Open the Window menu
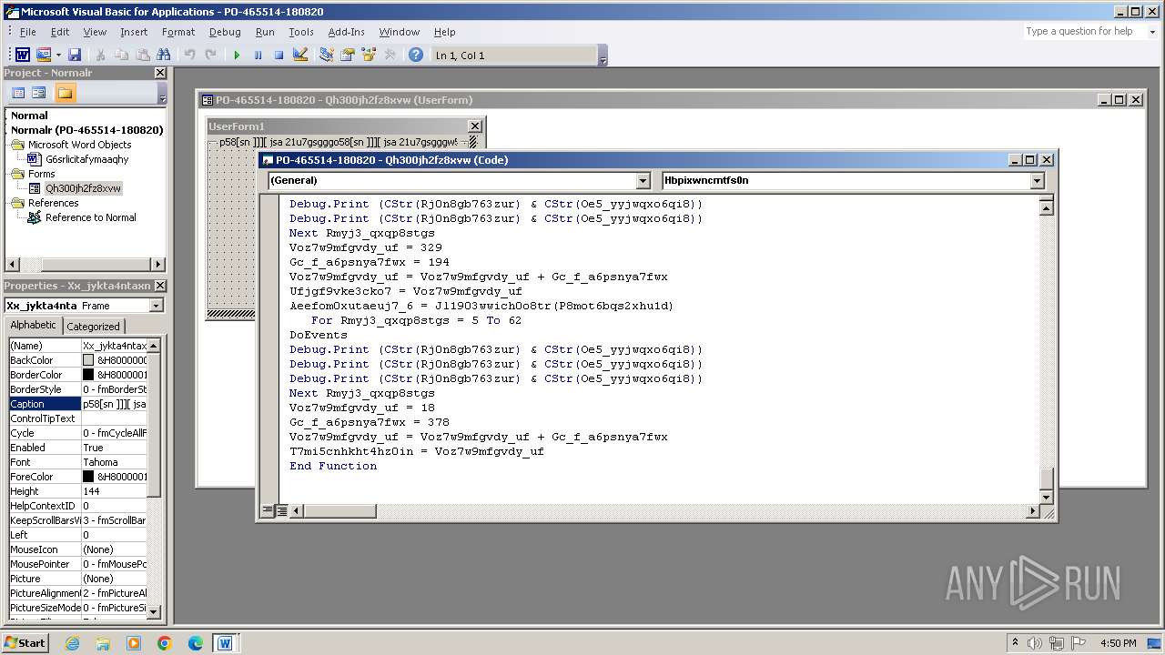The height and width of the screenshot is (655, 1165). (x=400, y=32)
